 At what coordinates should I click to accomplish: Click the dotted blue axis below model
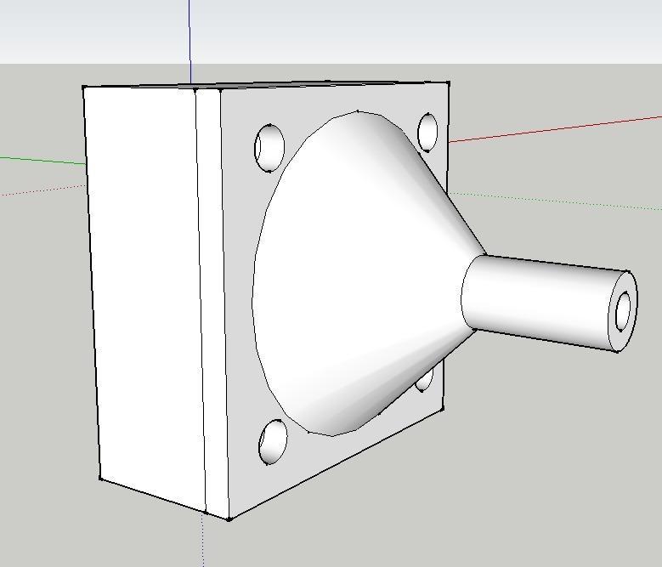pyautogui.click(x=203, y=541)
